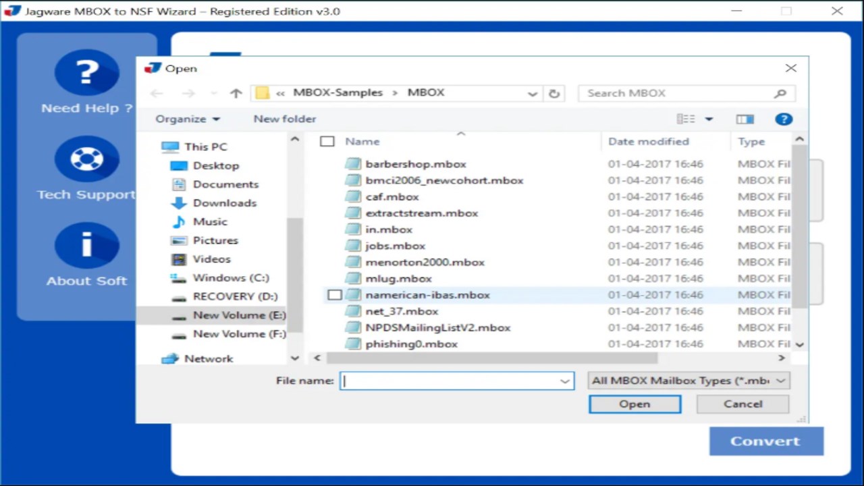Click the Desktop folder icon in sidebar
The image size is (864, 486).
tap(179, 165)
